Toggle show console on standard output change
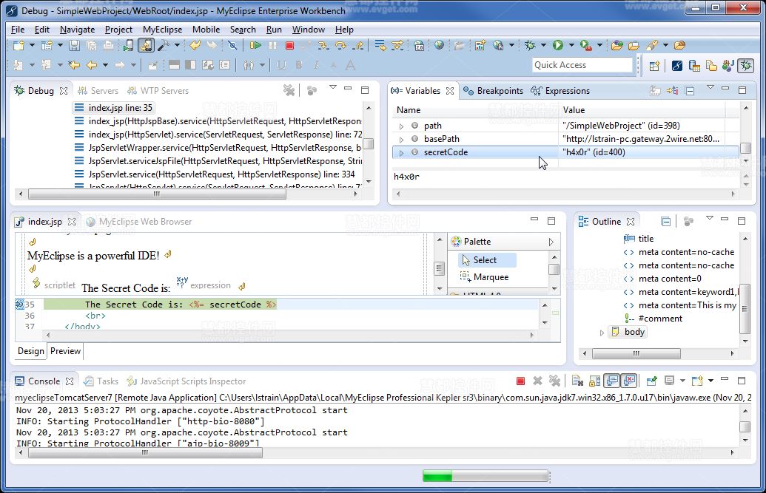The height and width of the screenshot is (493, 766). click(x=612, y=381)
